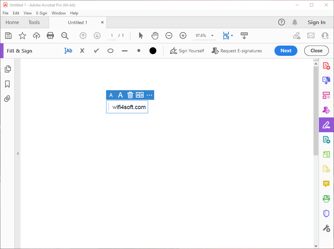The image size is (334, 249).
Task: Open the Bookmarks panel
Action: tap(7, 84)
